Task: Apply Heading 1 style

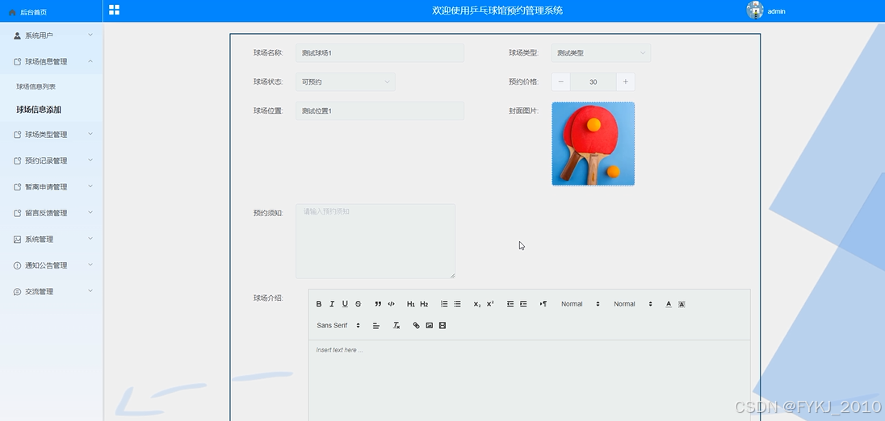Action: point(411,304)
